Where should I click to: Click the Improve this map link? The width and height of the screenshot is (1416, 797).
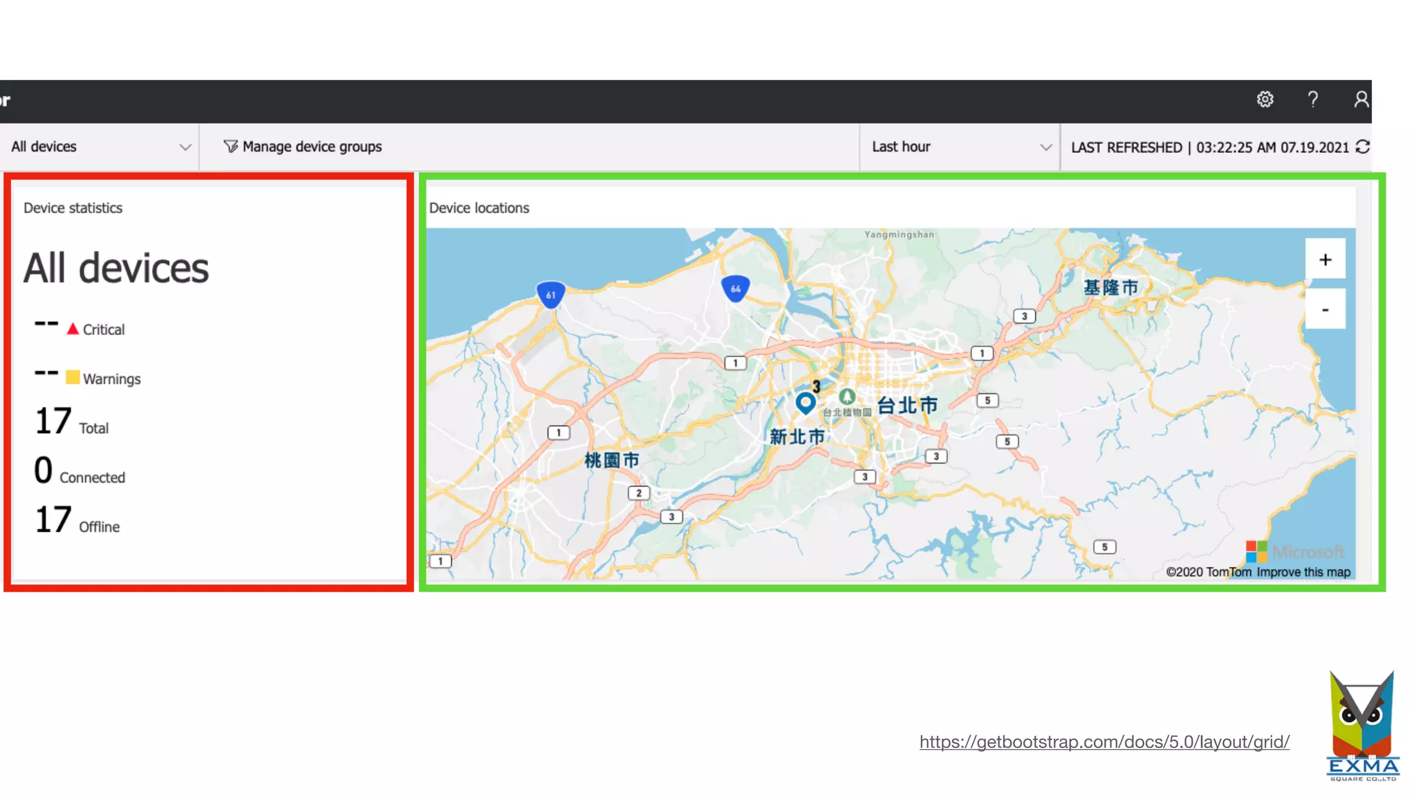coord(1303,572)
